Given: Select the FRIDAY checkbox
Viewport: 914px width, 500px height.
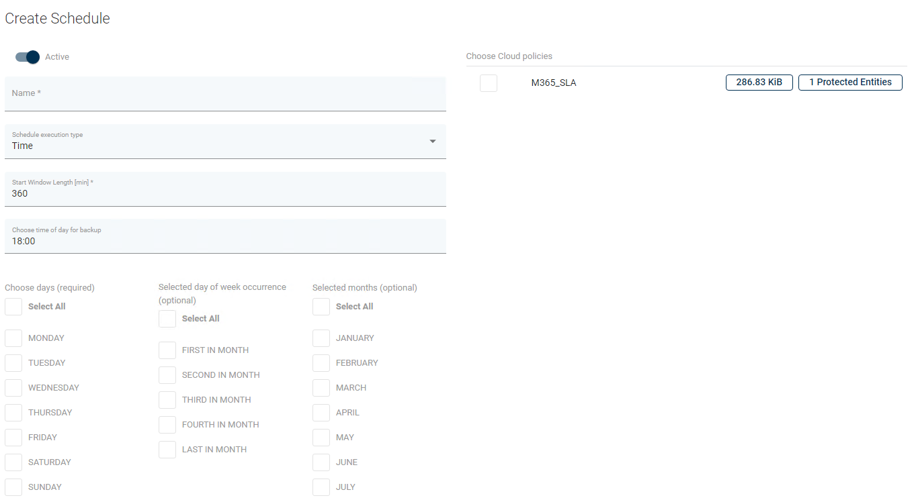Looking at the screenshot, I should [13, 438].
